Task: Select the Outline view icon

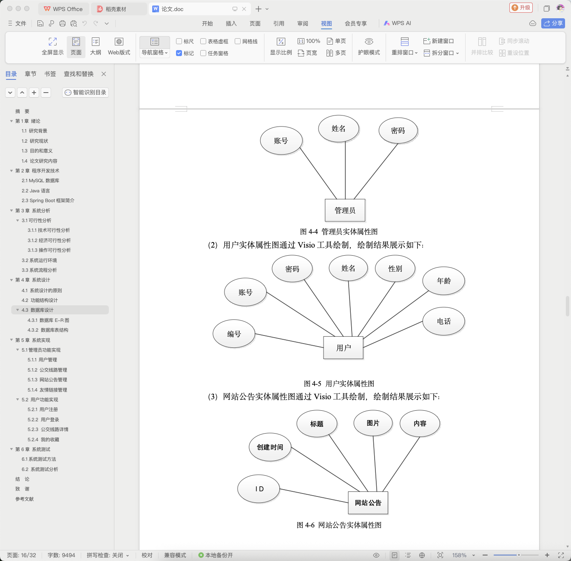Action: coord(96,47)
